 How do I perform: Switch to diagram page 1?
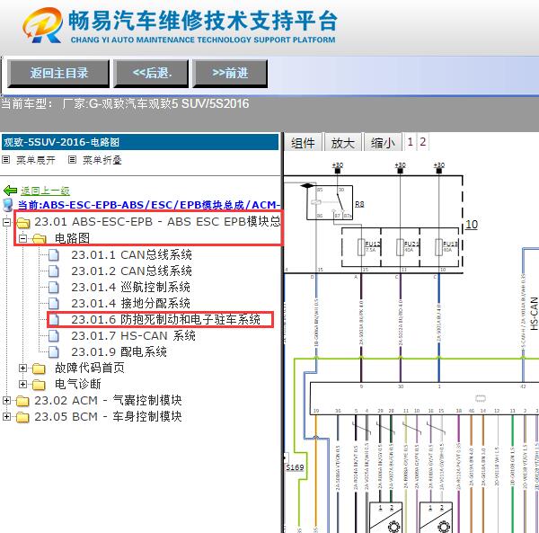411,142
